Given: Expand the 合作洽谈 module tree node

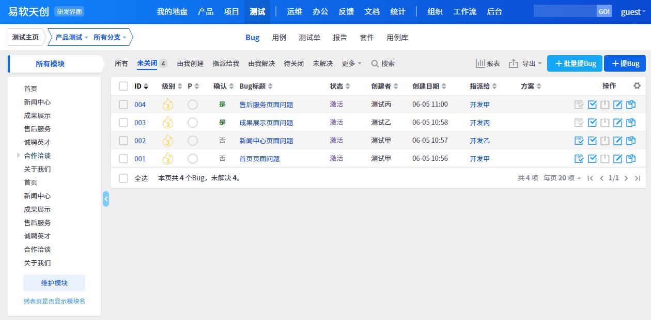Looking at the screenshot, I should tap(19, 156).
